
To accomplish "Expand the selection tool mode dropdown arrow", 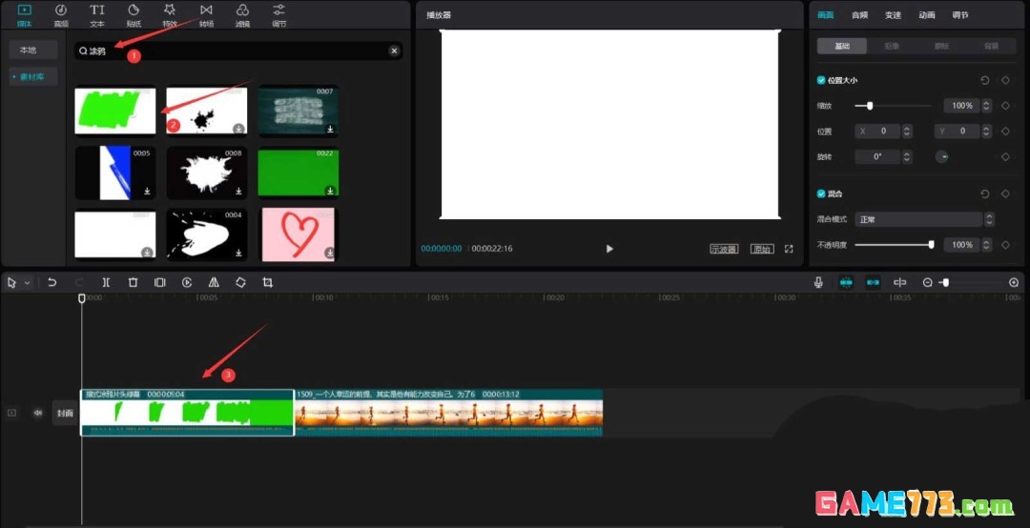I will (28, 283).
